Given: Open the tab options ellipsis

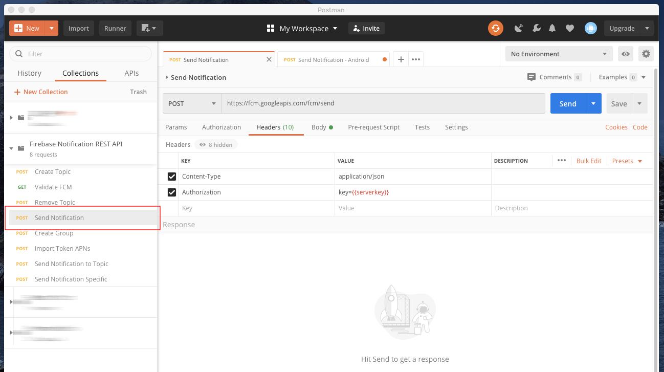Looking at the screenshot, I should [x=416, y=59].
